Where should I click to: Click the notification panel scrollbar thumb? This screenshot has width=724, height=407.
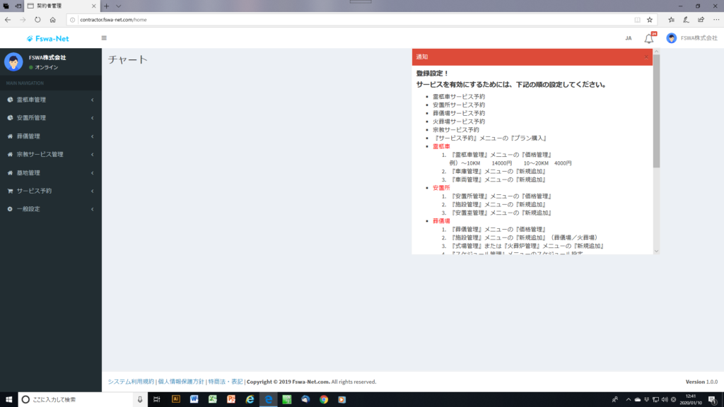[656, 111]
